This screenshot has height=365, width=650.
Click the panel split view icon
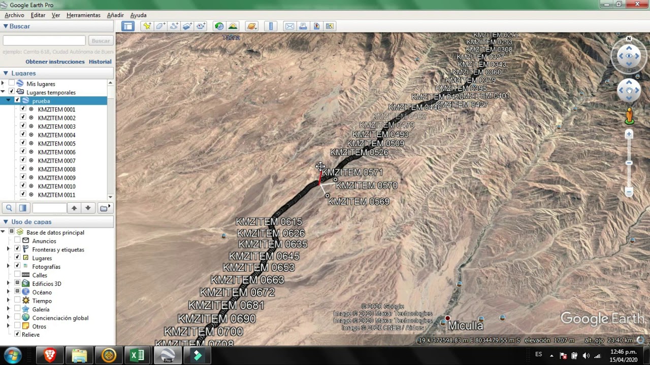click(x=22, y=208)
